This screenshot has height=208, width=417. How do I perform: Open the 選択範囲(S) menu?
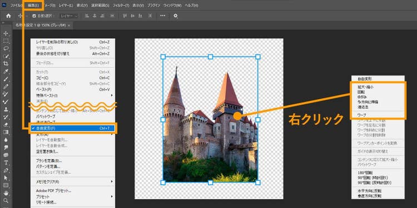(100, 6)
